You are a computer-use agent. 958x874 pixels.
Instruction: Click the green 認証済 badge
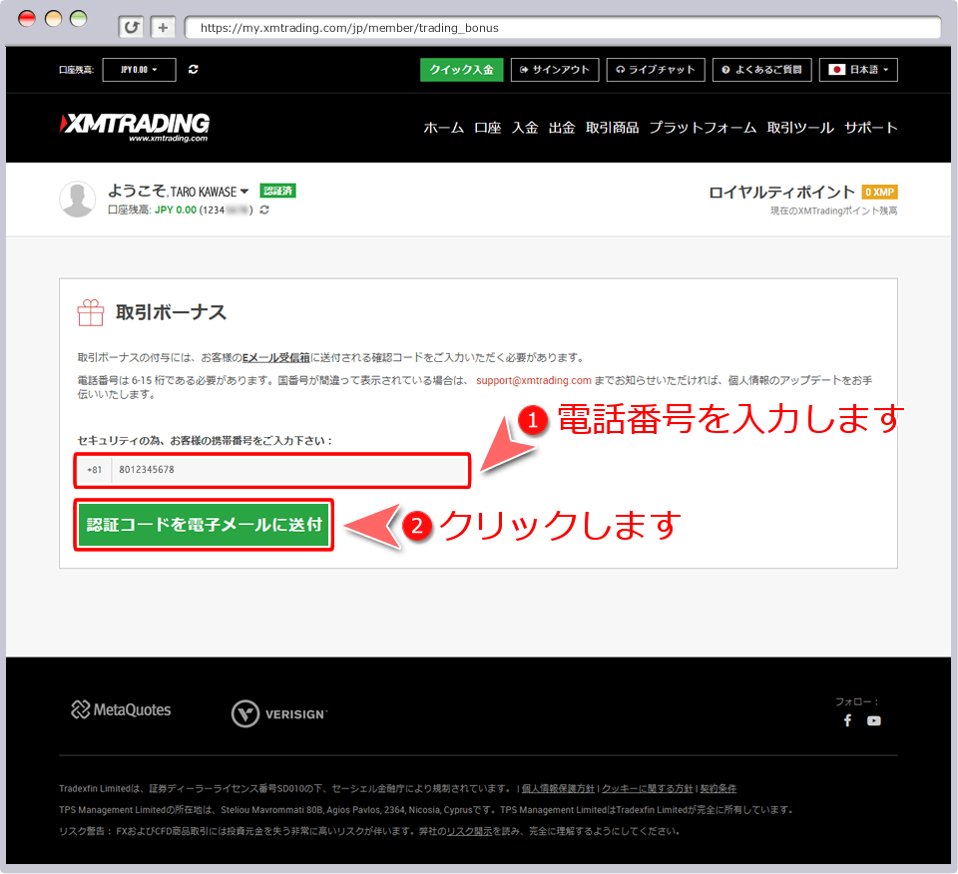pos(277,192)
